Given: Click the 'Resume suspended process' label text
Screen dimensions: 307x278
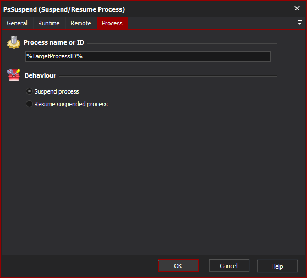Looking at the screenshot, I should (71, 104).
